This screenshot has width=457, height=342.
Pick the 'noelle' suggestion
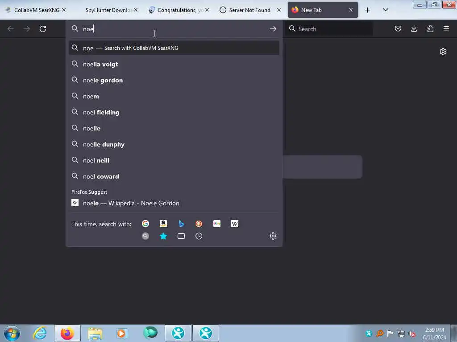[x=174, y=128]
